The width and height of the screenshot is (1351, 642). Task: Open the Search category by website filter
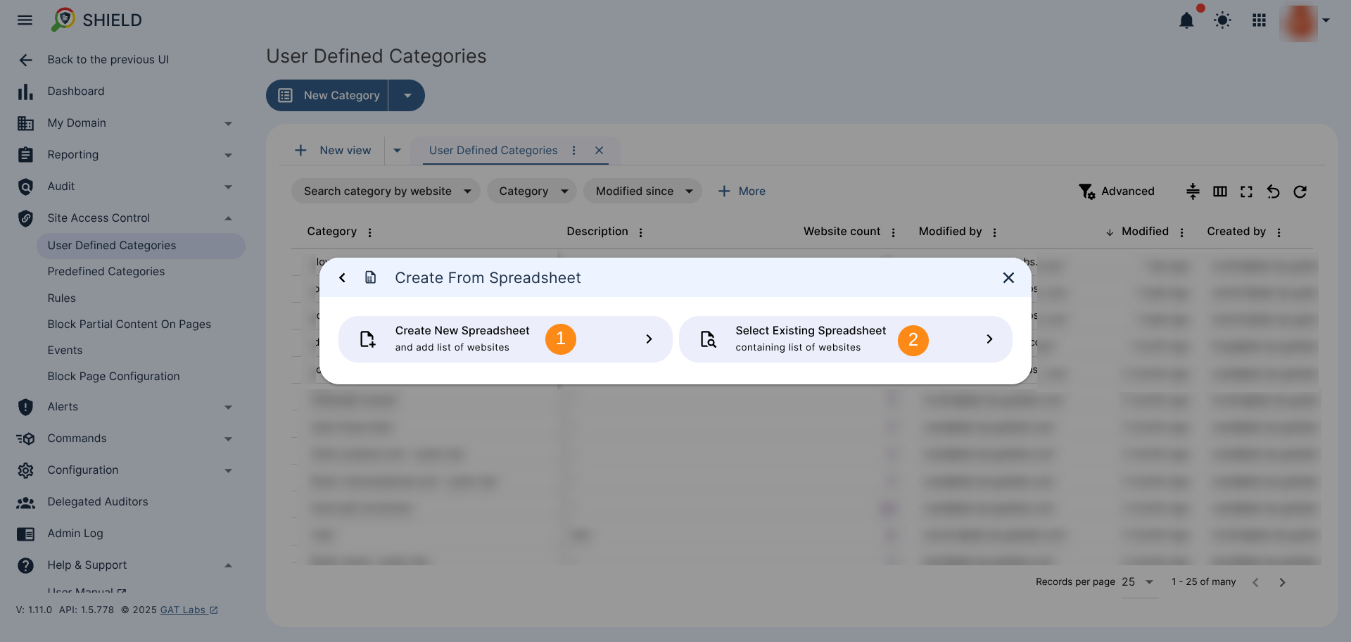(x=386, y=191)
